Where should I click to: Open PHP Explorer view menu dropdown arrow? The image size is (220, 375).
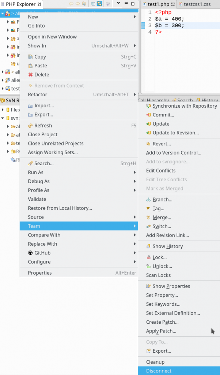pos(118,4)
